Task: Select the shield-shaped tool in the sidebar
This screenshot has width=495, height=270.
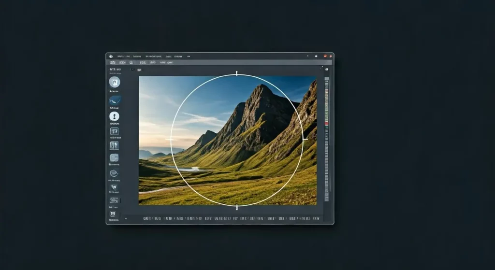Action: [x=115, y=186]
